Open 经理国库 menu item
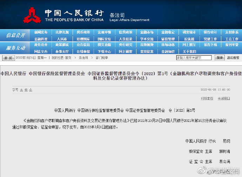The width and height of the screenshot is (242, 177). [x=83, y=39]
